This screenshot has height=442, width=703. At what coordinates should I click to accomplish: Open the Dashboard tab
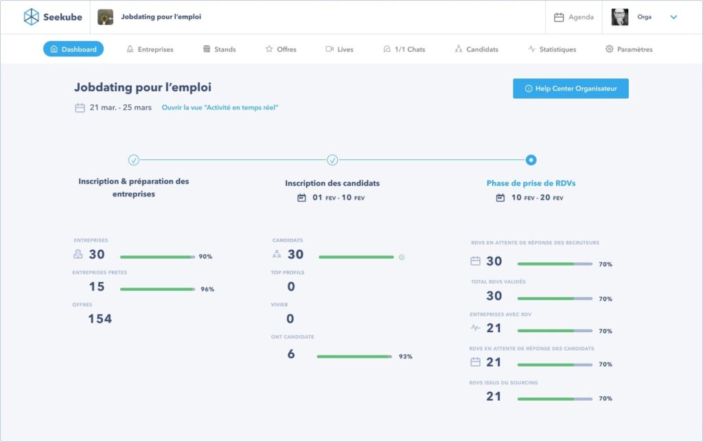click(x=73, y=49)
